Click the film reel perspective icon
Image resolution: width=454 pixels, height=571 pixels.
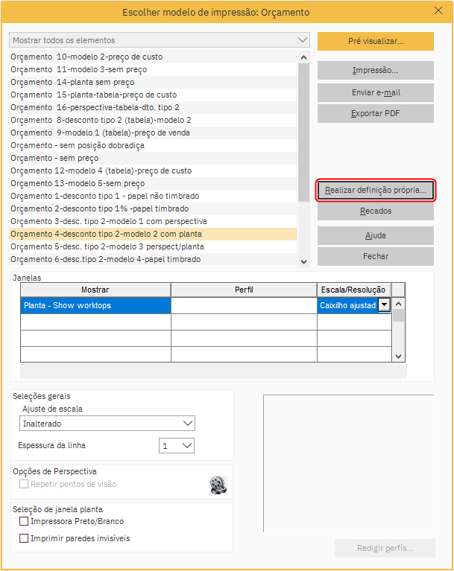[218, 485]
